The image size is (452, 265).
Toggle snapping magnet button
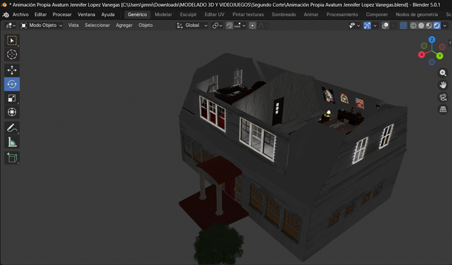[229, 26]
